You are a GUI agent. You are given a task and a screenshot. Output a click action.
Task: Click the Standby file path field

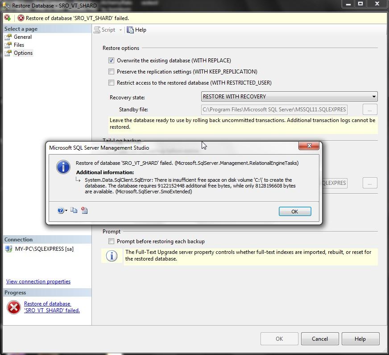[274, 110]
